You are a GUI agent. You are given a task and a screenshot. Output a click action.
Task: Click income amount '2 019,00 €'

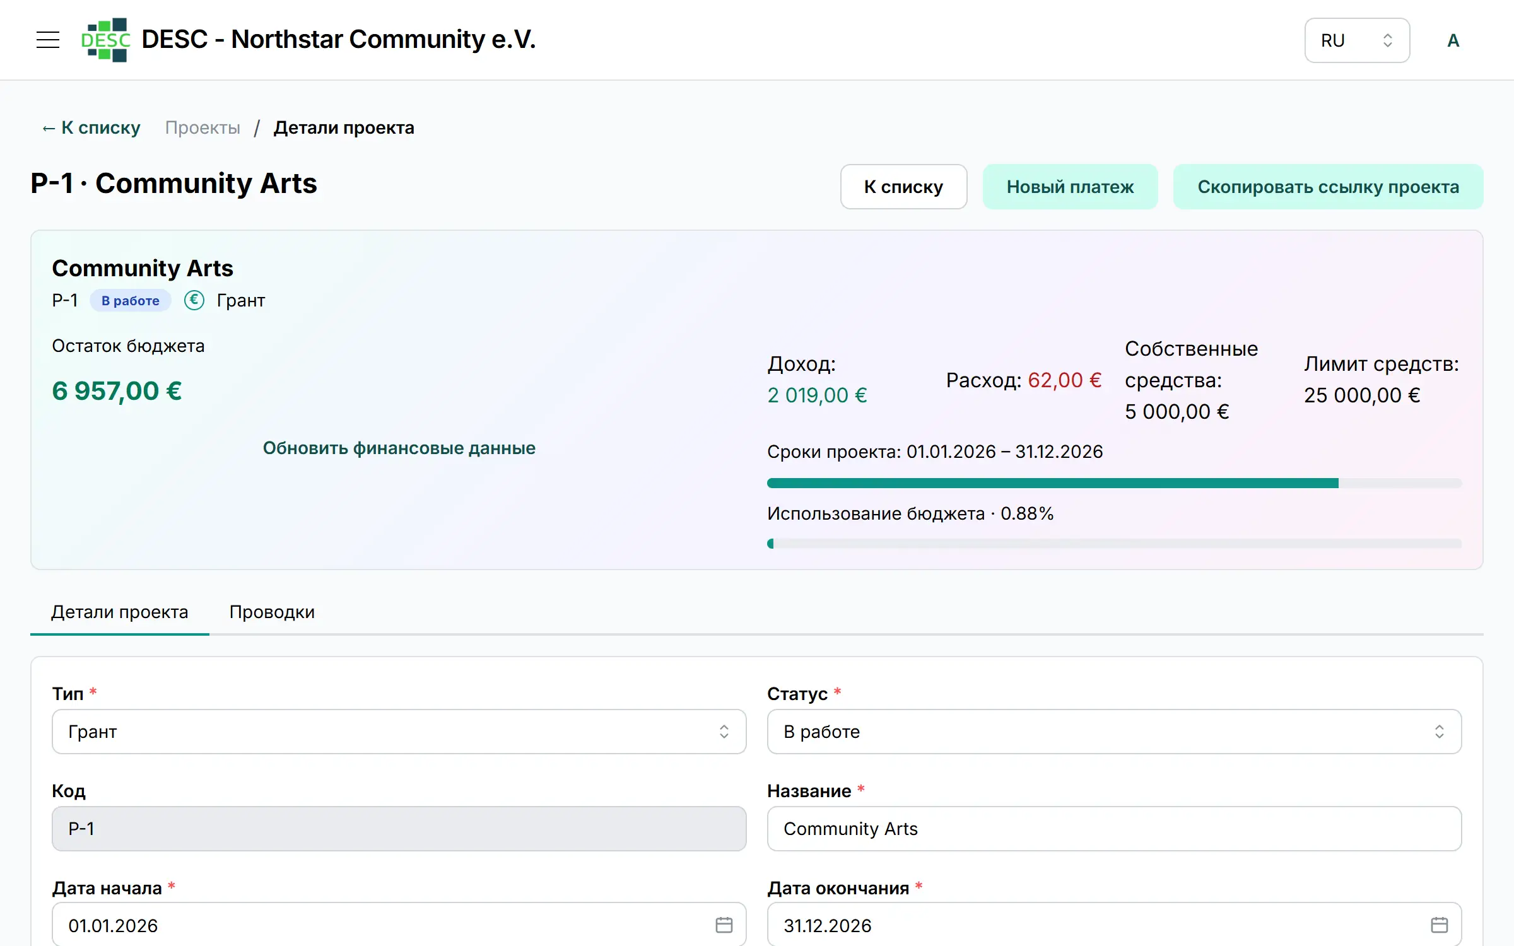(817, 395)
